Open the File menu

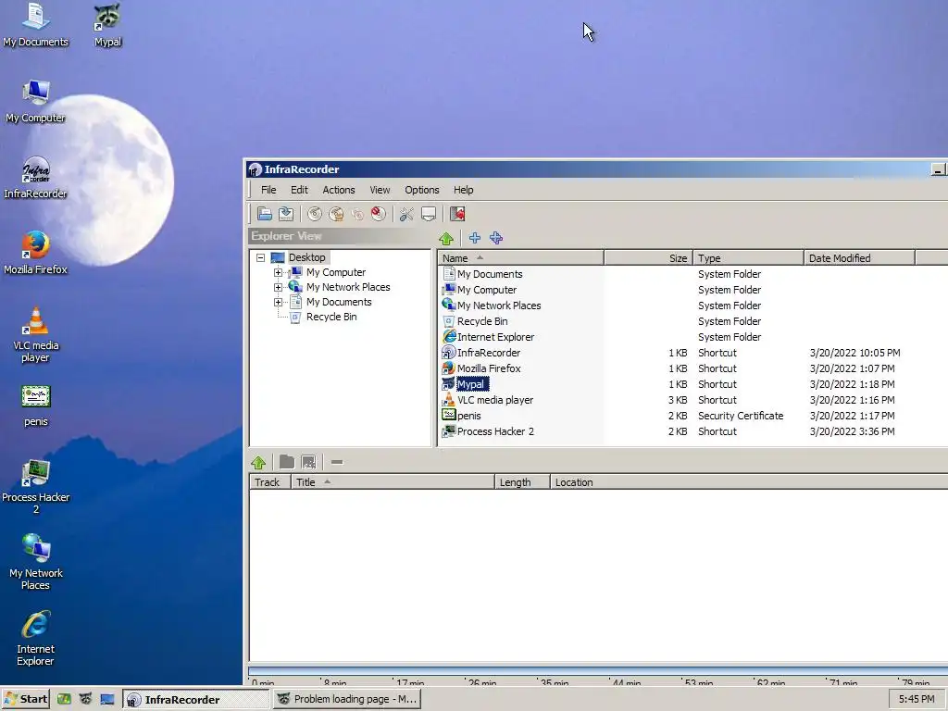pyautogui.click(x=268, y=190)
